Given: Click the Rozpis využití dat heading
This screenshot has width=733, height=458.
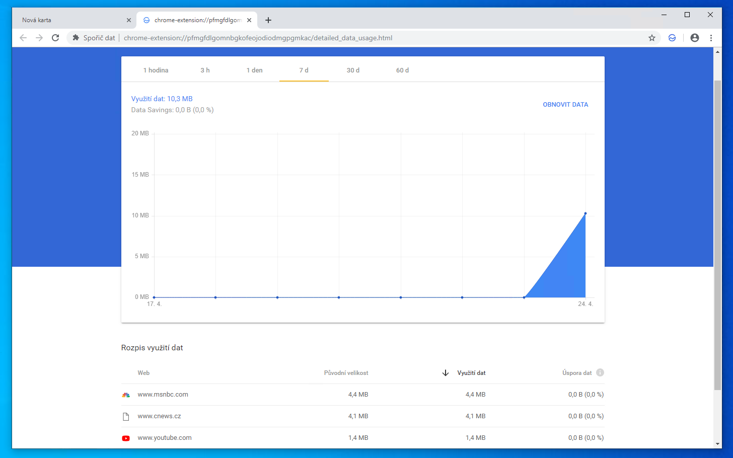Looking at the screenshot, I should click(152, 348).
